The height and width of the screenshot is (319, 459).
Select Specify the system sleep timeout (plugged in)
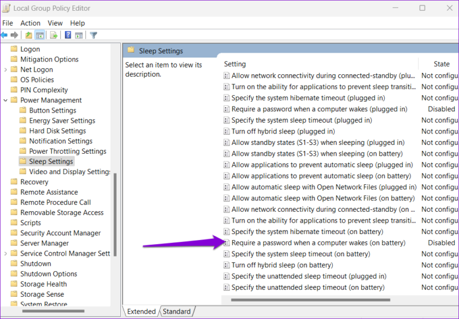pyautogui.click(x=302, y=120)
